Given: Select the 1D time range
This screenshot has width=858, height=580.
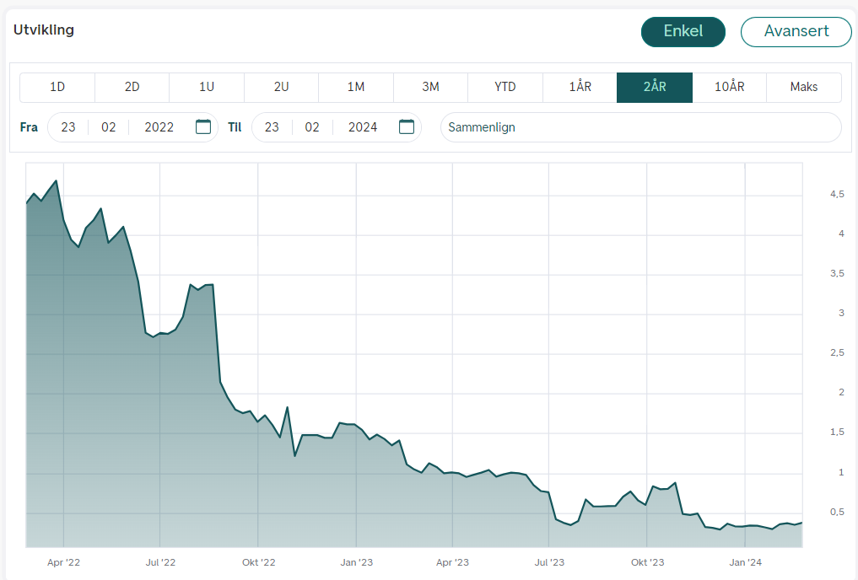Looking at the screenshot, I should [57, 88].
